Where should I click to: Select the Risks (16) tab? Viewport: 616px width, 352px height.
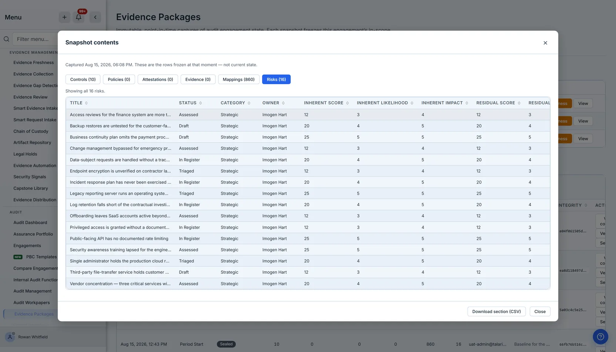276,79
